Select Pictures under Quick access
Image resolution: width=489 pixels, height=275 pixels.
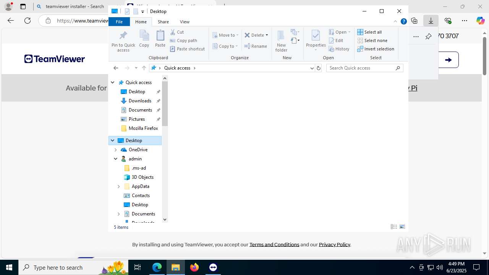[x=137, y=119]
